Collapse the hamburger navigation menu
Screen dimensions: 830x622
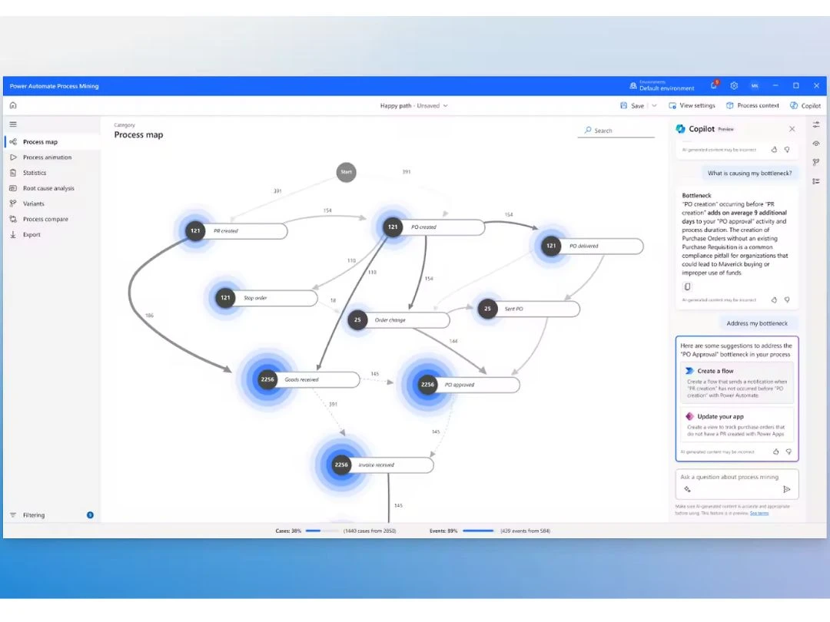click(13, 124)
